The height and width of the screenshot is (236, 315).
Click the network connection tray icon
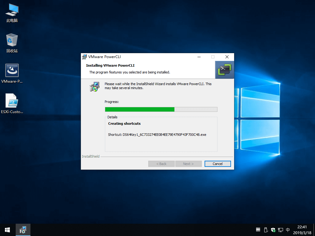(281, 230)
